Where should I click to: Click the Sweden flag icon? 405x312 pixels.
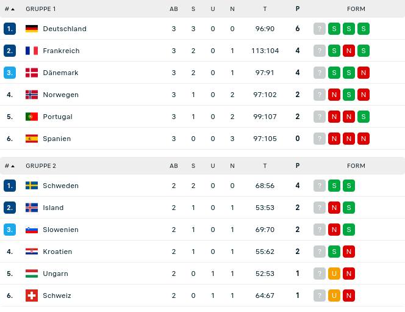tap(32, 186)
